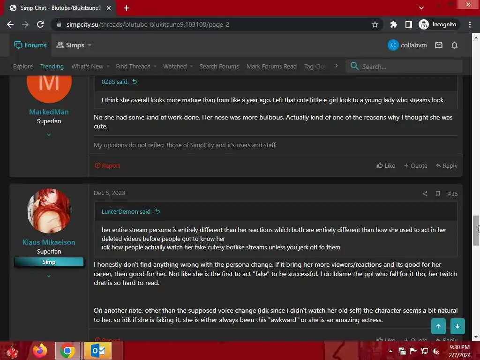Open the browser extensions puzzle icon
Screen dimensions: 480x360
click(x=393, y=24)
